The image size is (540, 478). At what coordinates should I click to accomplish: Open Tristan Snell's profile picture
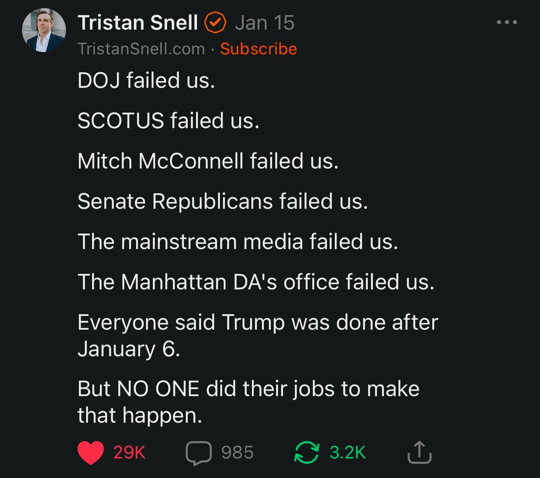44,30
